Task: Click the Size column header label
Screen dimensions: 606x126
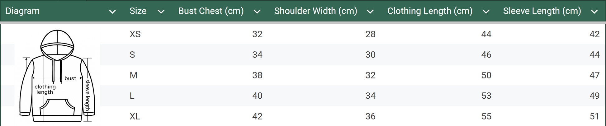Action: [138, 11]
